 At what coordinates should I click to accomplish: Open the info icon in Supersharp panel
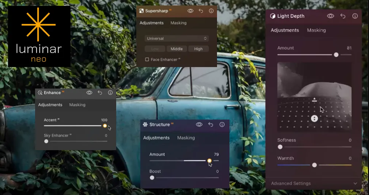211,11
